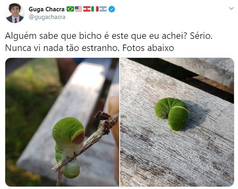
Task: Click the green caterpillar on wooden bench
Action: (172, 114)
